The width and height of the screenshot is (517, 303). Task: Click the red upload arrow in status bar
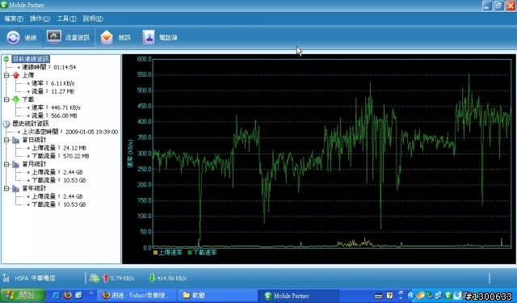106,278
